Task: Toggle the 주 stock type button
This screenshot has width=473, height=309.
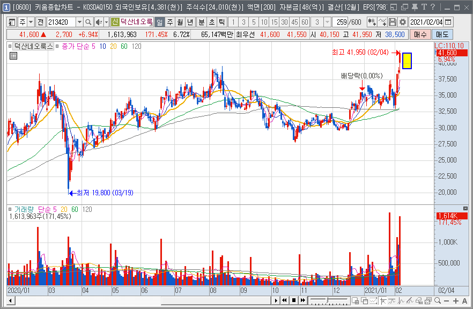Action: [23, 22]
